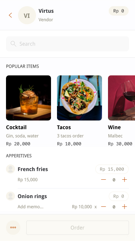Increase French fries quantity with plus
Image resolution: width=135 pixels, height=241 pixels.
(124, 179)
